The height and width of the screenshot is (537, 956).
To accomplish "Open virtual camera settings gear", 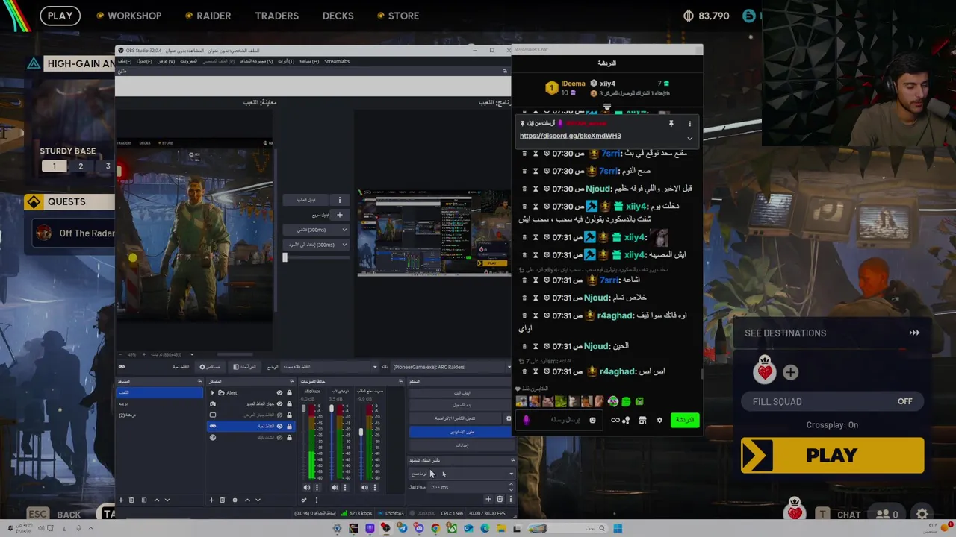I will pyautogui.click(x=509, y=418).
